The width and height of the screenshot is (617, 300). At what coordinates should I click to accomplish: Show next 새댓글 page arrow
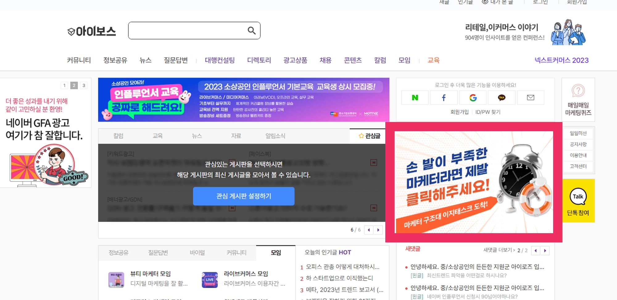[x=545, y=251]
